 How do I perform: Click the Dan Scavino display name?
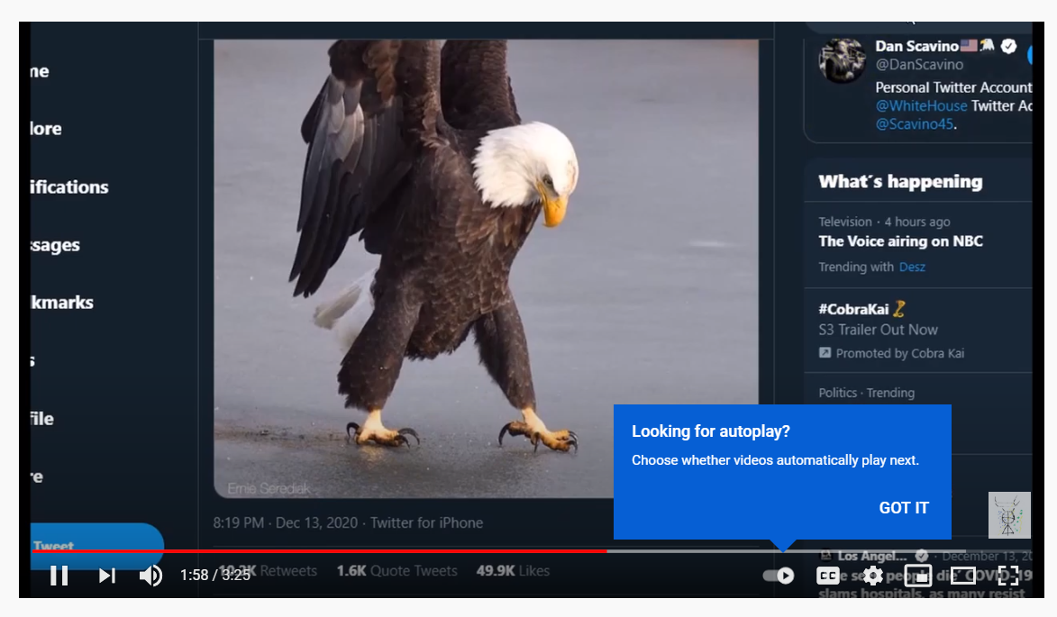pyautogui.click(x=916, y=46)
